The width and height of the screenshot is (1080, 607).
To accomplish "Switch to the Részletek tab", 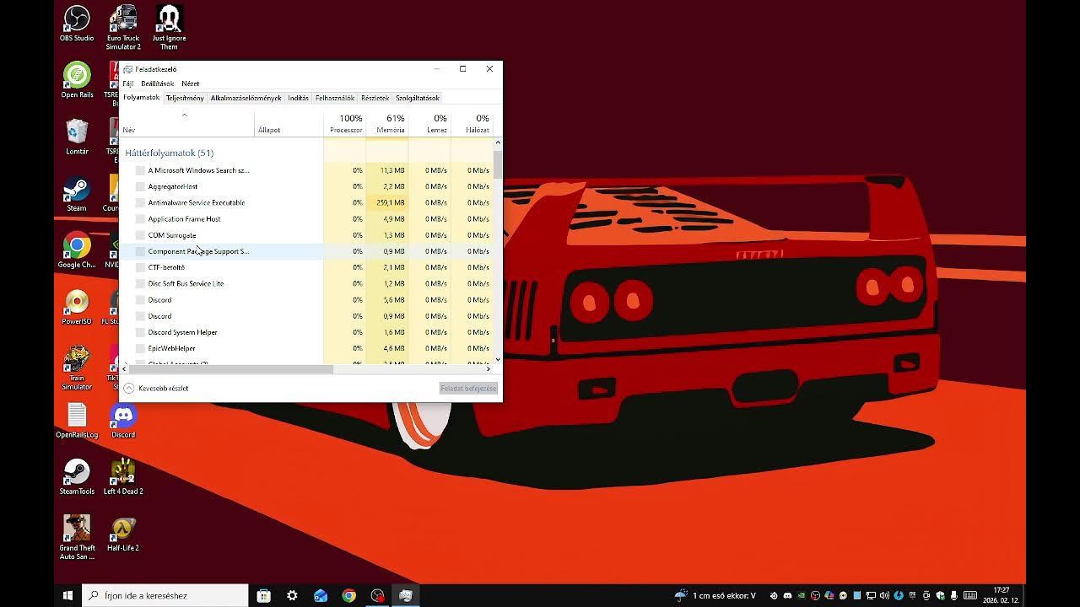I will pos(375,98).
